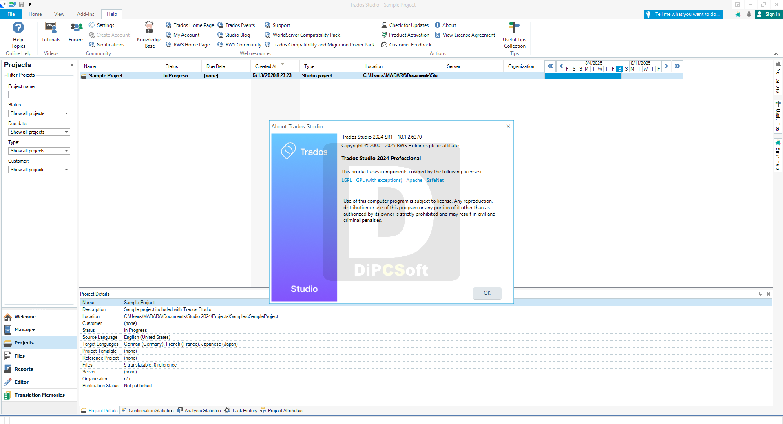Open Help Topics

click(x=18, y=35)
